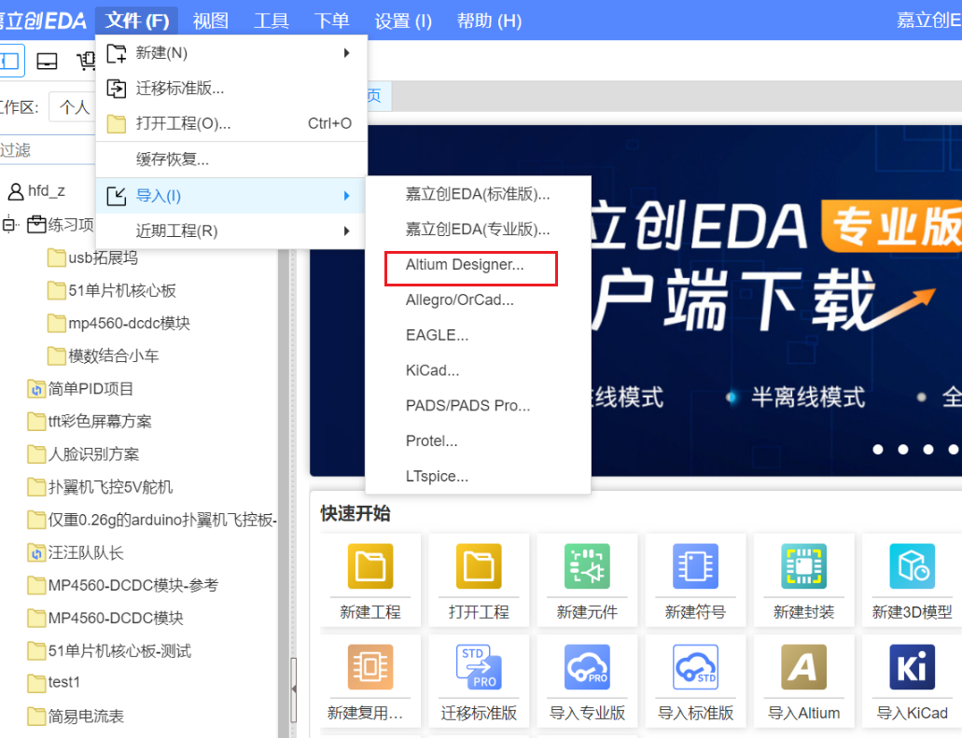Toggle the bottom panel layout icon
Viewport: 962px width, 738px height.
click(48, 61)
